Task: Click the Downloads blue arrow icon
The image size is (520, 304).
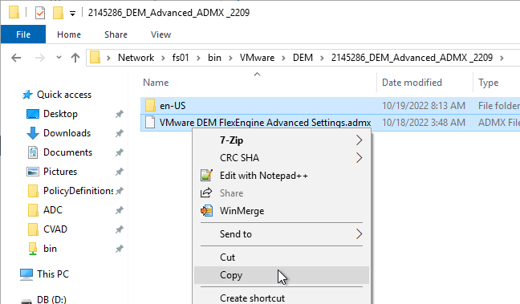Action: pyautogui.click(x=32, y=133)
